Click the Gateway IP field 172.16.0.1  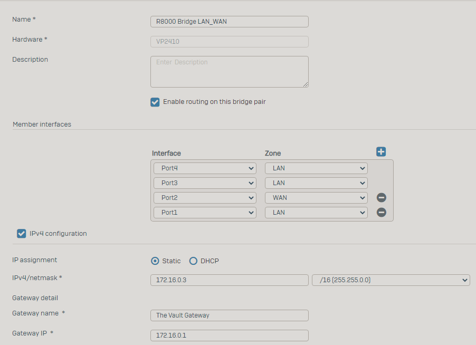pos(230,336)
